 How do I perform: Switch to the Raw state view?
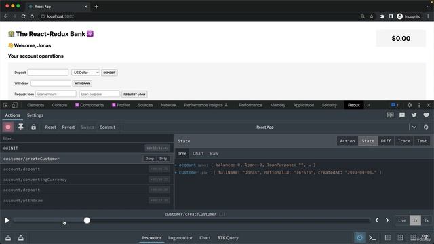214,154
